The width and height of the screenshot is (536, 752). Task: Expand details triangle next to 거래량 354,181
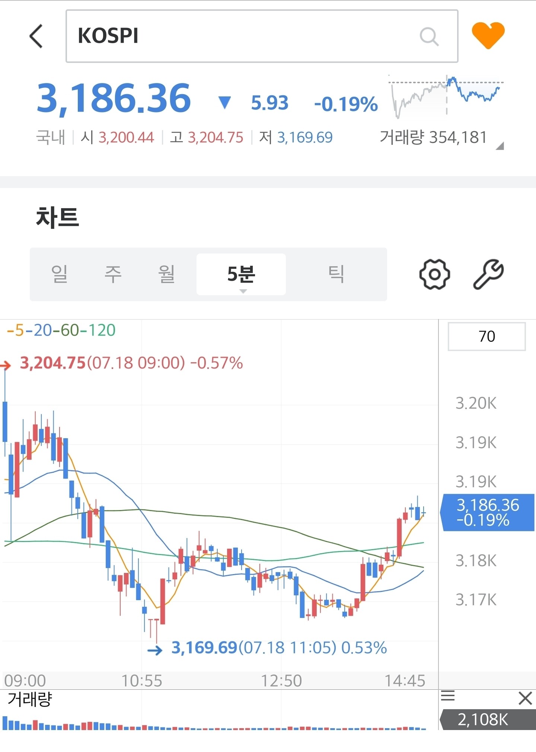coord(500,146)
